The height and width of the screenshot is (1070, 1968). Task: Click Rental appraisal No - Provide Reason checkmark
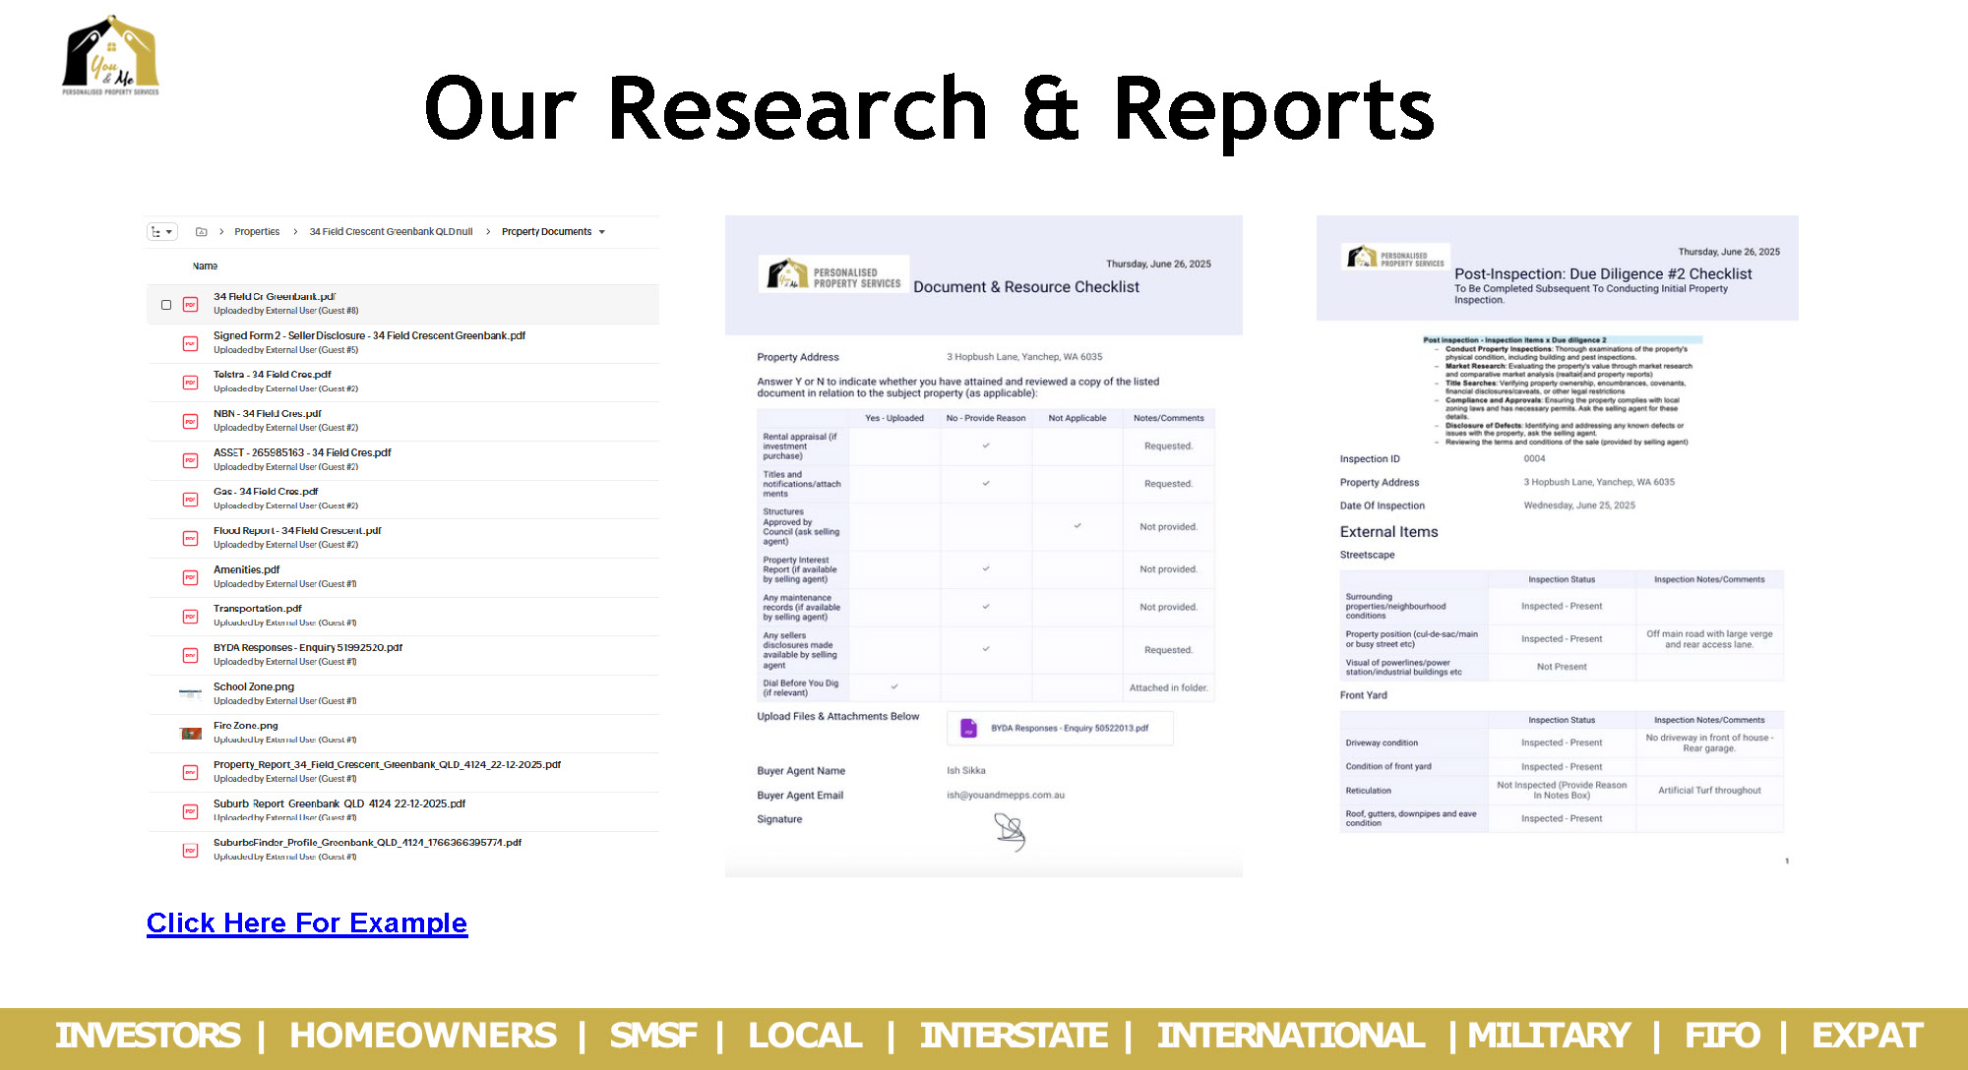pos(986,446)
